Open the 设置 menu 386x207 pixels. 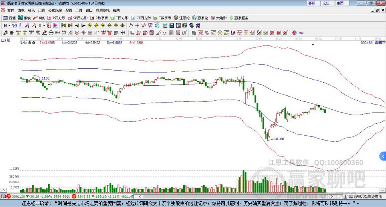pyautogui.click(x=69, y=10)
